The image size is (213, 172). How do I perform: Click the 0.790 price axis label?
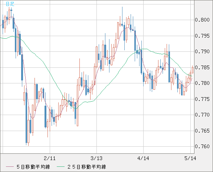[202, 51]
